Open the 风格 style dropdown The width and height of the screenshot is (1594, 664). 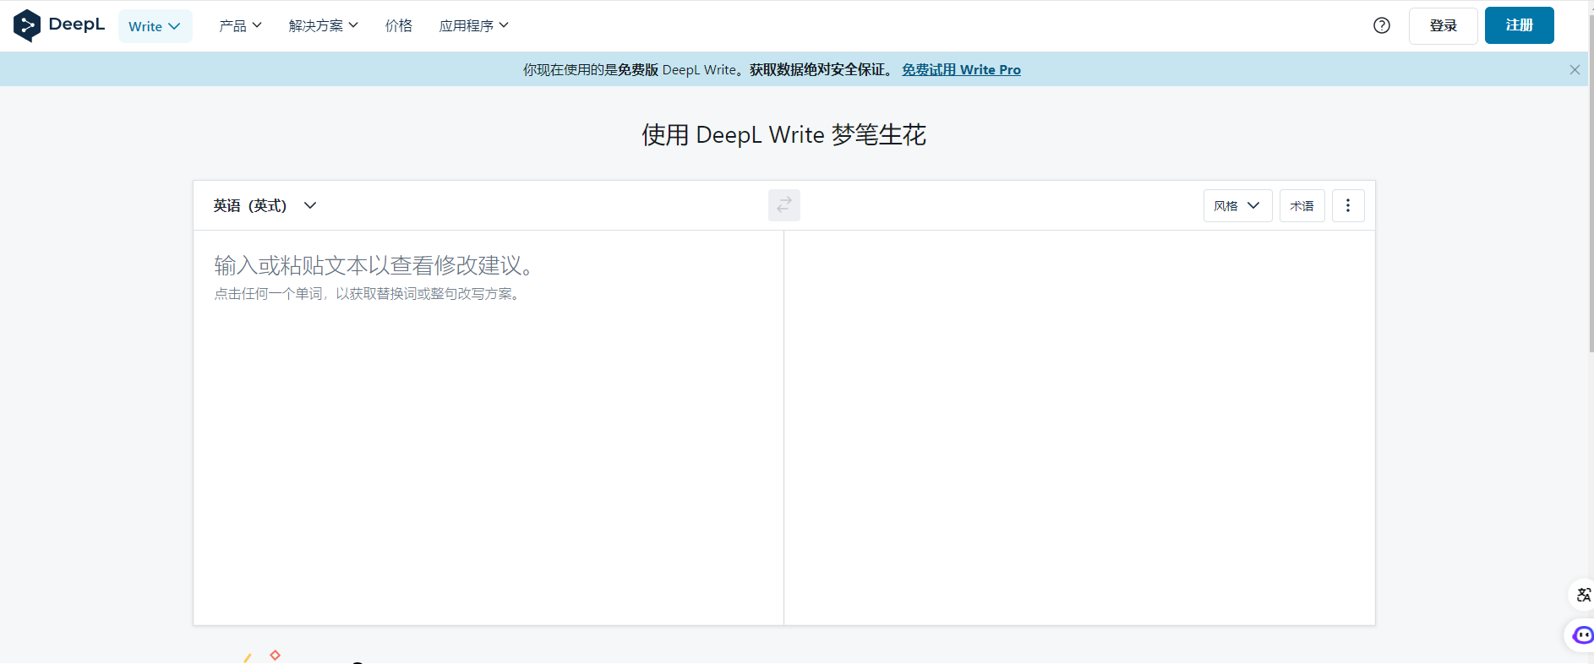coord(1237,205)
